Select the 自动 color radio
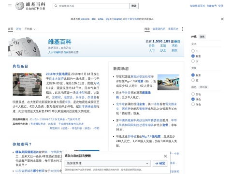This screenshot has width=232, height=174. coord(193,94)
